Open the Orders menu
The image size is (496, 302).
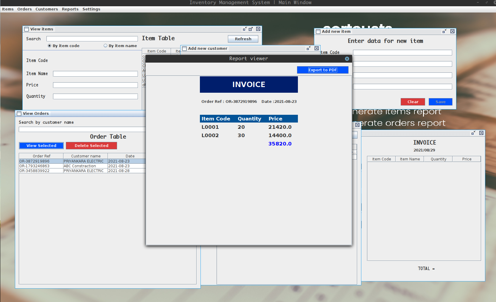tap(24, 9)
